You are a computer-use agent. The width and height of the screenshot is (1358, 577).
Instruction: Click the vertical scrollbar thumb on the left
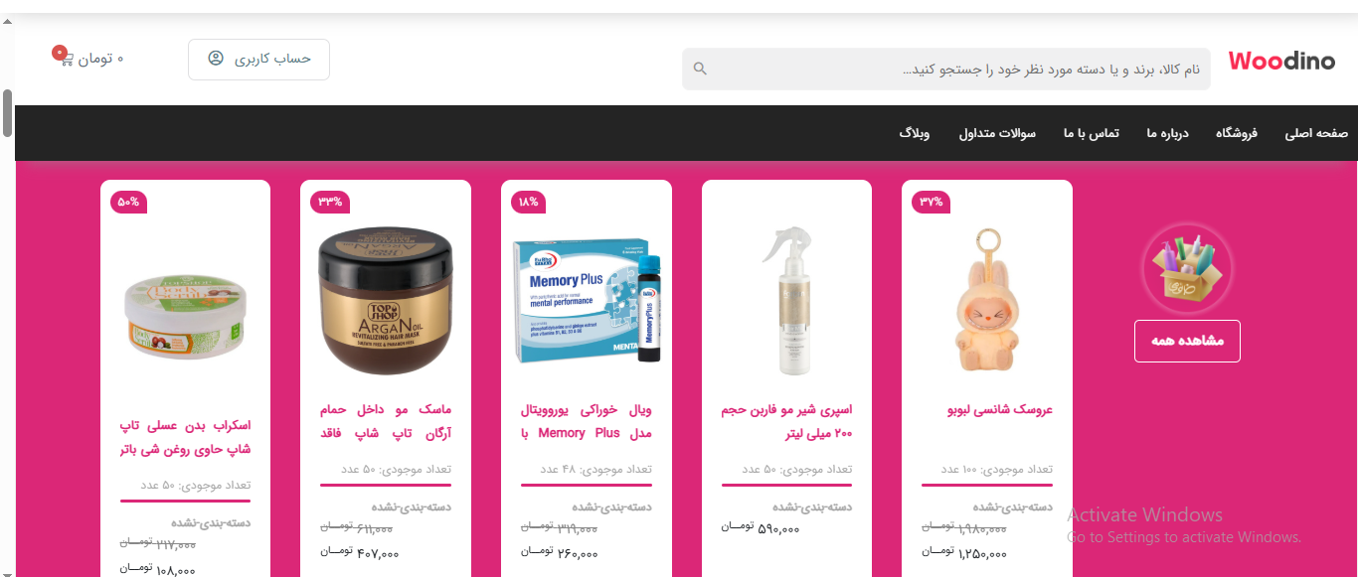7,113
